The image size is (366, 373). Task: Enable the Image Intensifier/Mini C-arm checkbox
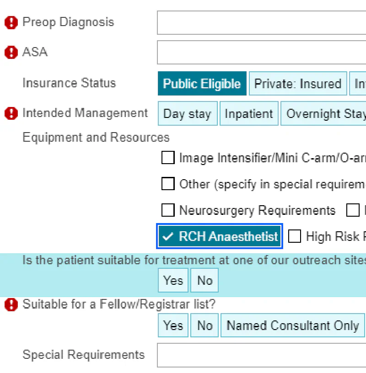pos(168,157)
